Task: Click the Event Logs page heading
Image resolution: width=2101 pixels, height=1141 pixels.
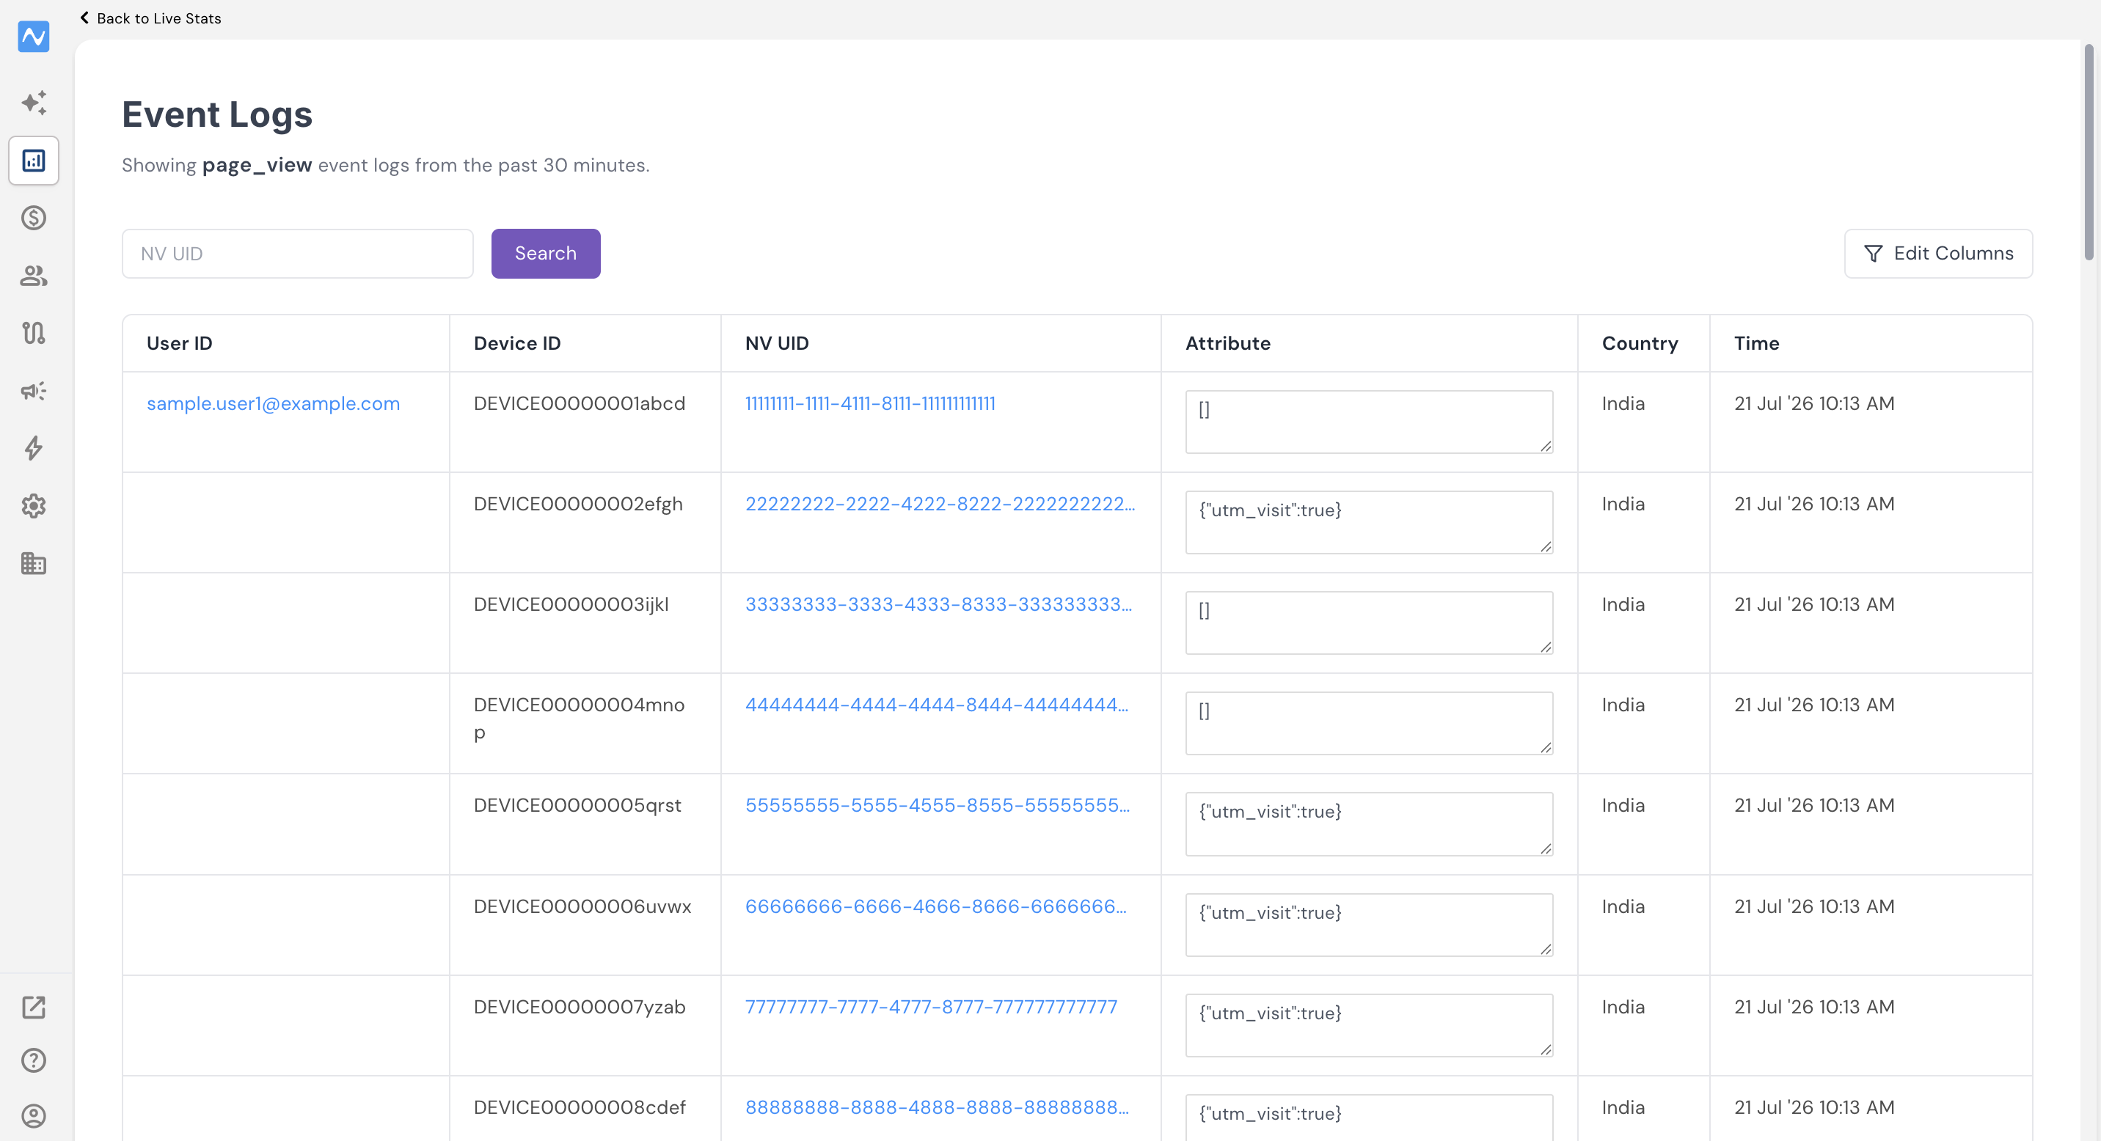Action: tap(217, 114)
